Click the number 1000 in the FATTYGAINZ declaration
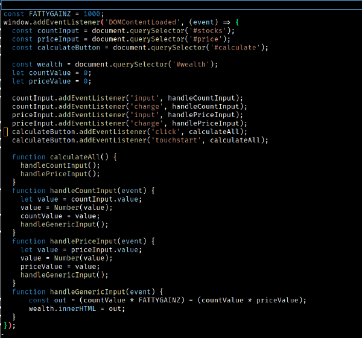 [x=92, y=14]
